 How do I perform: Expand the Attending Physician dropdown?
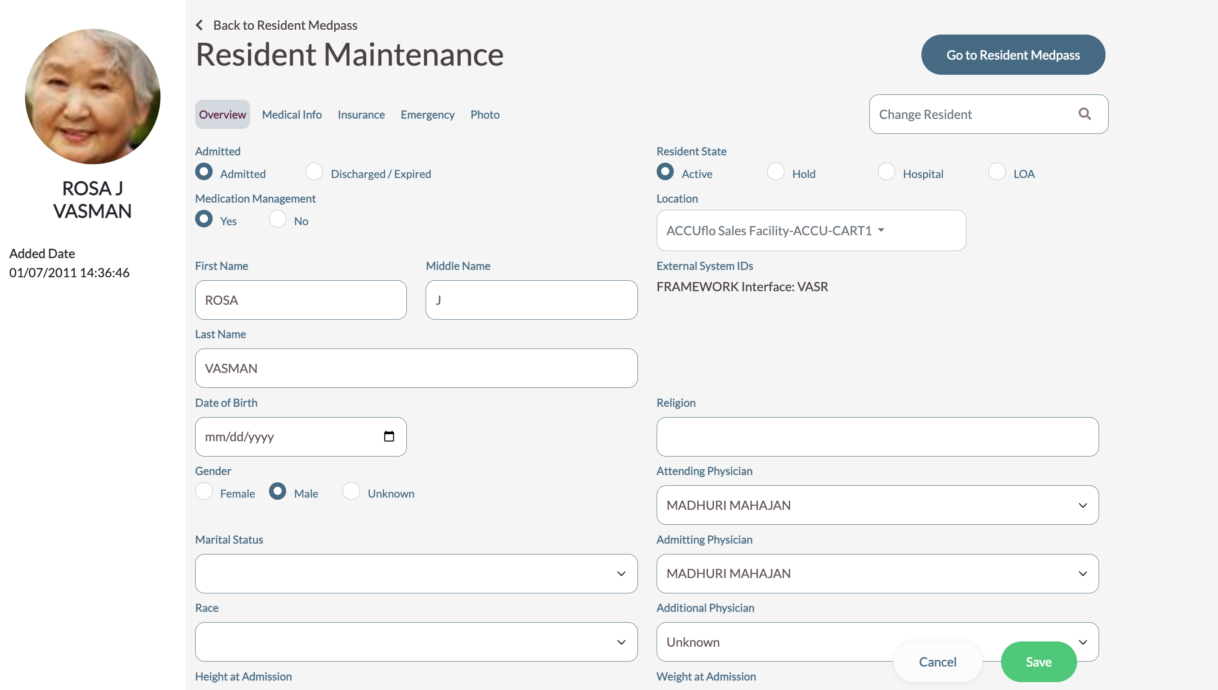(877, 505)
